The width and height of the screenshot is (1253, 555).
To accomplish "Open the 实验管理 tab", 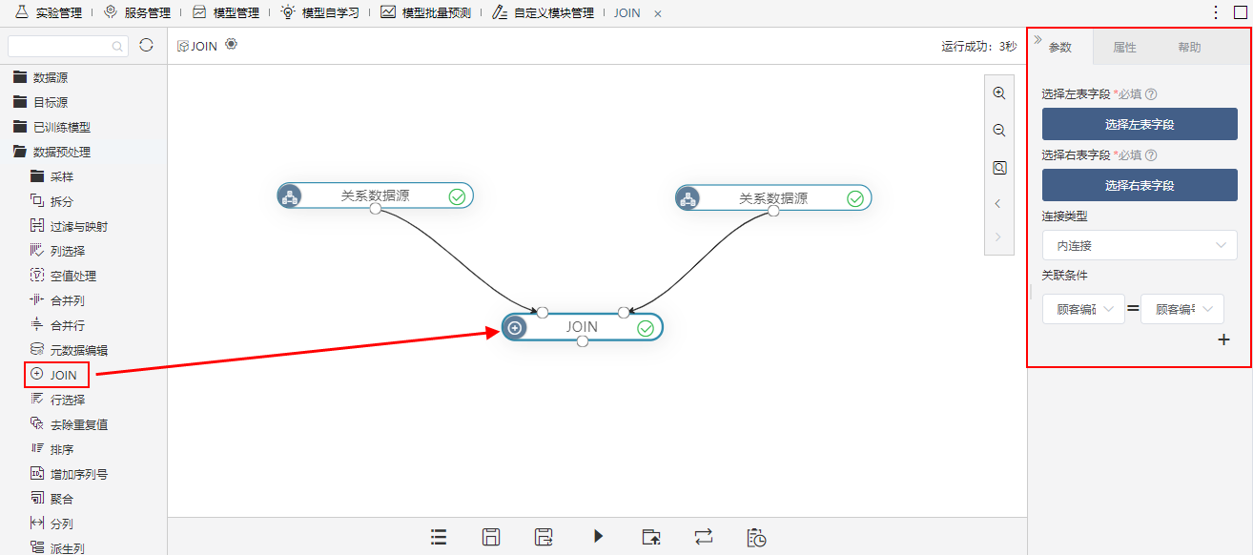I will coord(50,12).
